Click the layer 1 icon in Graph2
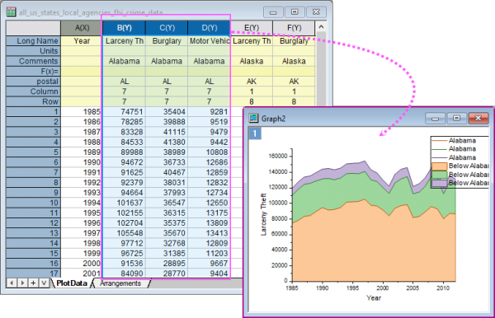495x318 pixels. [255, 133]
